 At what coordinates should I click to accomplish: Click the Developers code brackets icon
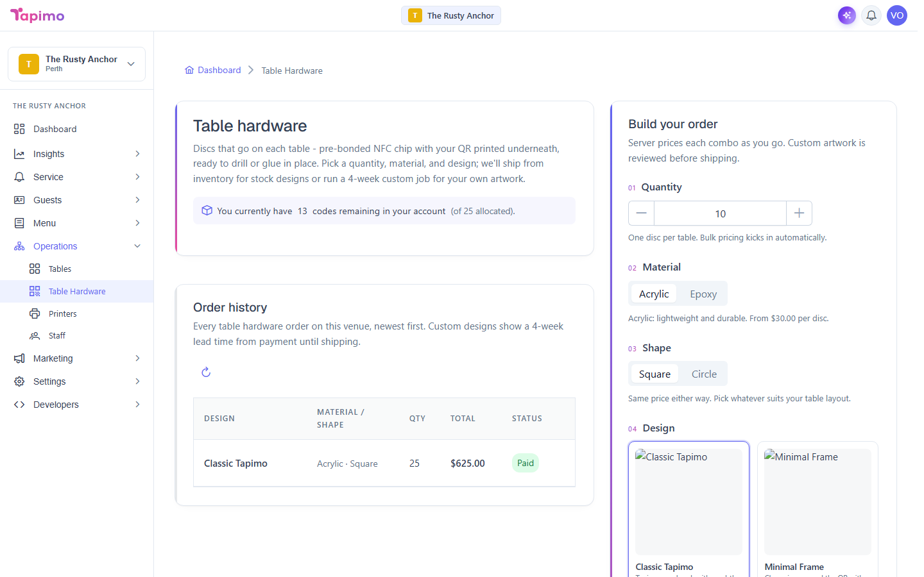[x=19, y=405]
